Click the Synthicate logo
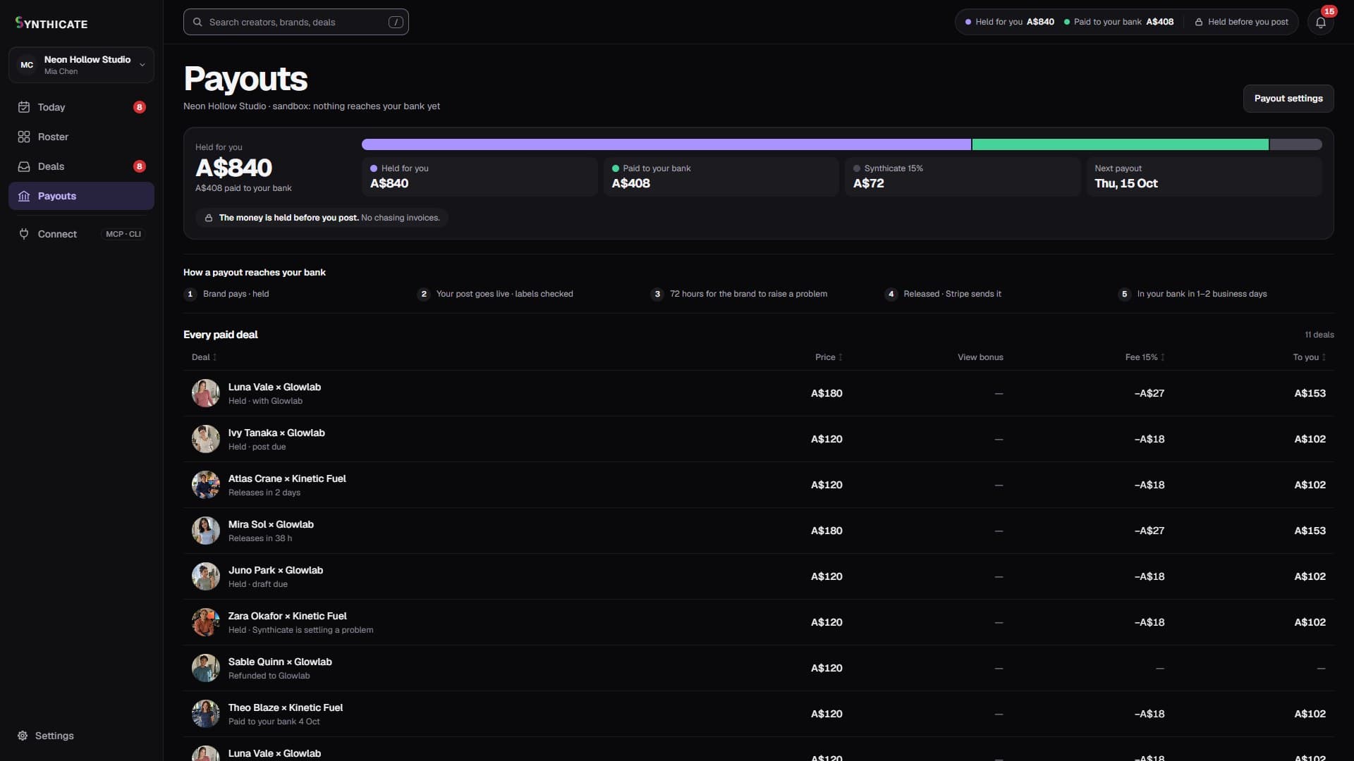The height and width of the screenshot is (761, 1354). click(51, 23)
